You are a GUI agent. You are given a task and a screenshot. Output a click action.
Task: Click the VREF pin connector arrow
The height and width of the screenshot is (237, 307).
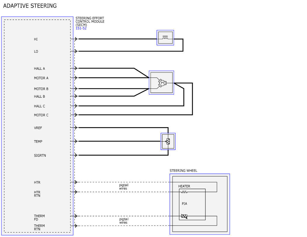pos(75,128)
